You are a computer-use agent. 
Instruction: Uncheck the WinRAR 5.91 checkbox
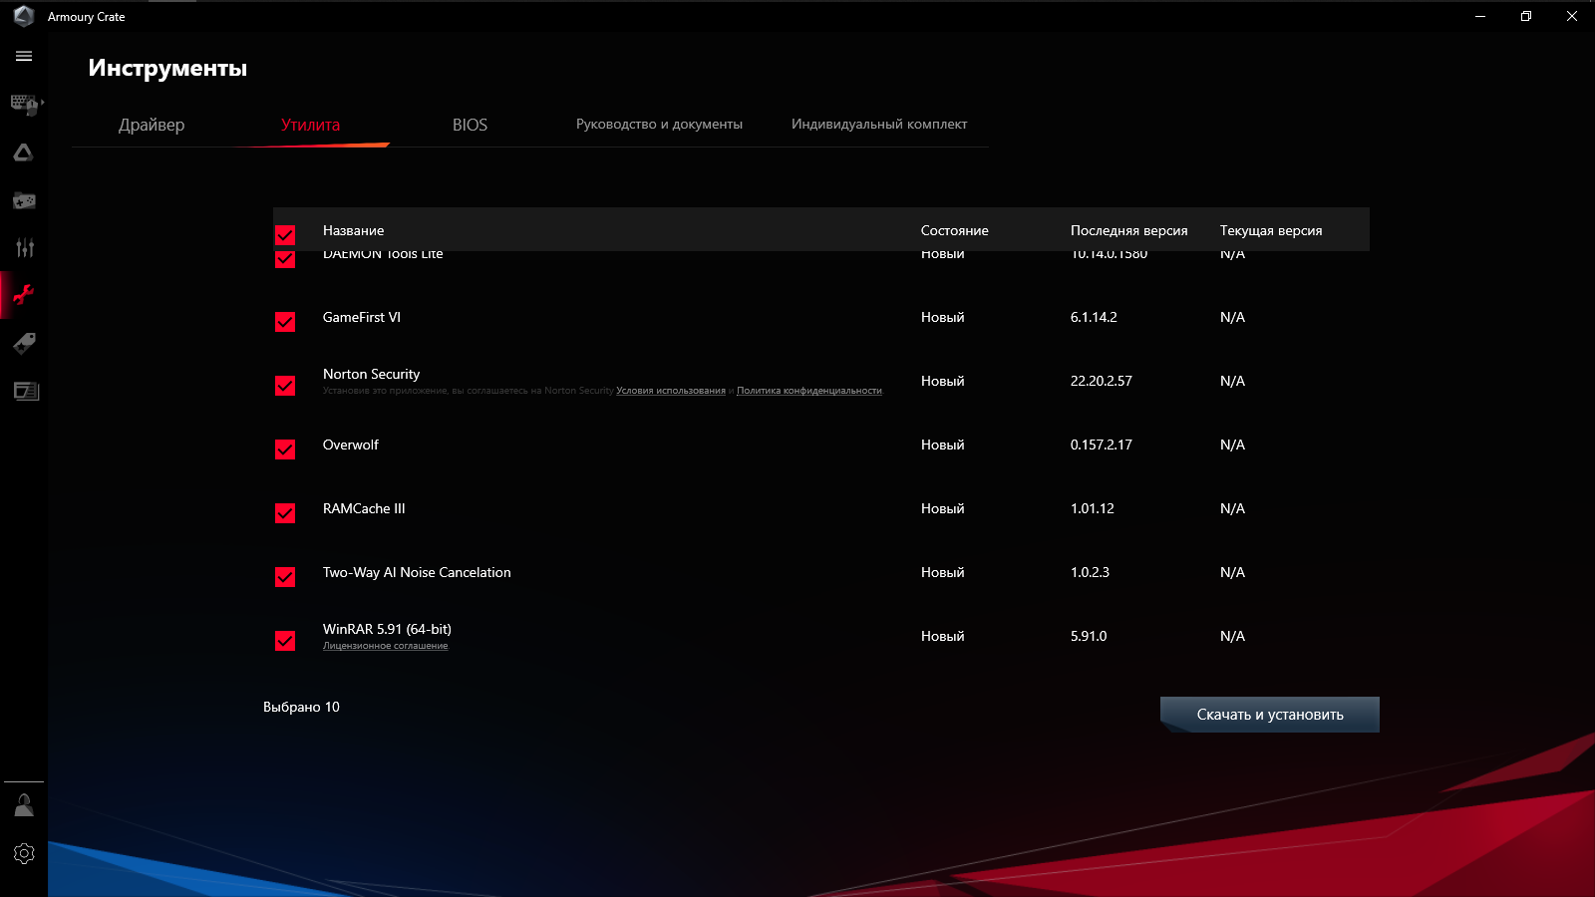pos(285,641)
